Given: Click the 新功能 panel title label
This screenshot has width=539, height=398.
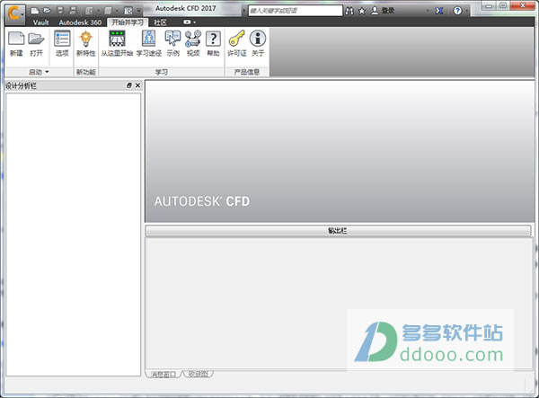Looking at the screenshot, I should tap(85, 72).
